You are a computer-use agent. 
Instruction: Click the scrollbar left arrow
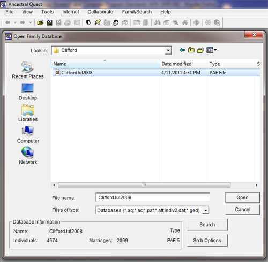(54, 185)
